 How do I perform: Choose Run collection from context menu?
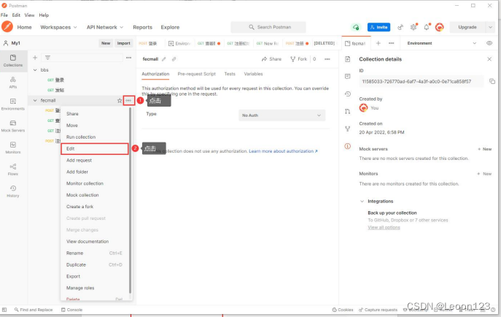pyautogui.click(x=81, y=137)
